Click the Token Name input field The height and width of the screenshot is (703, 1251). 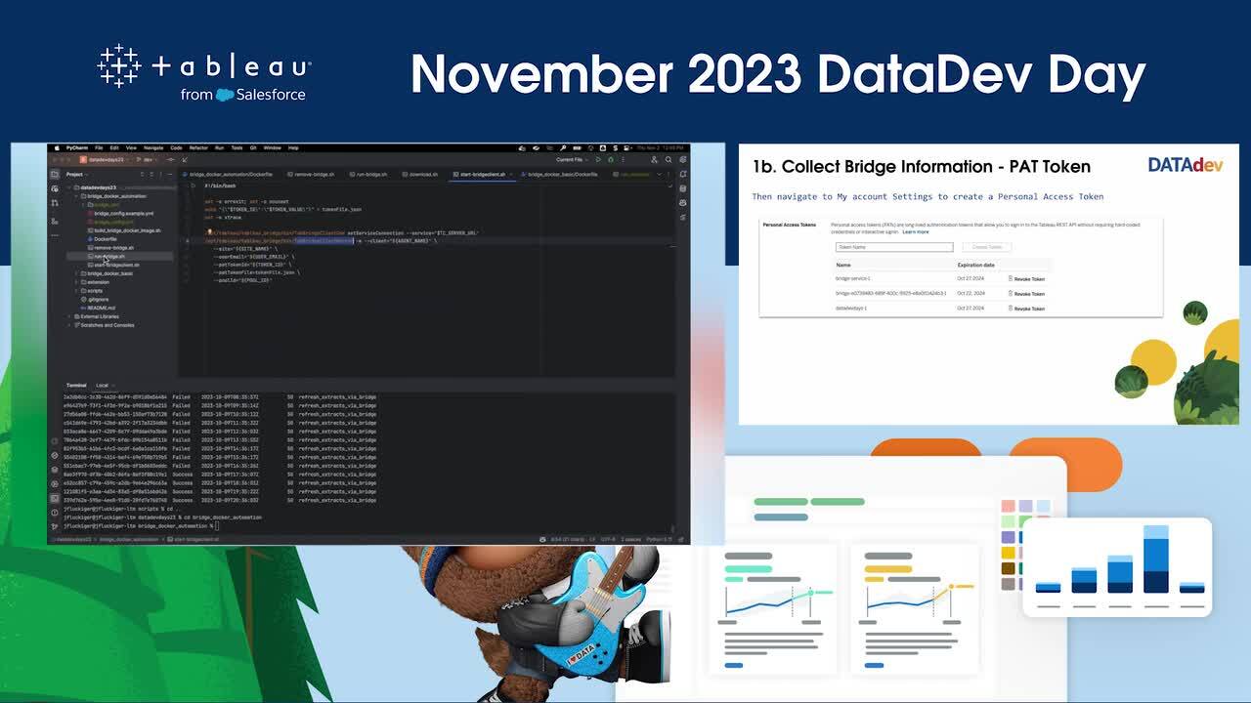pyautogui.click(x=894, y=247)
